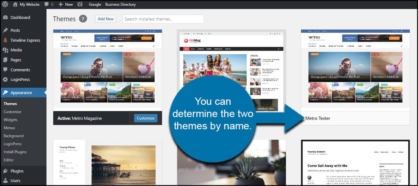Open the comments bubble icon in admin bar
Viewport: 418px width, 186px height.
[47, 4]
